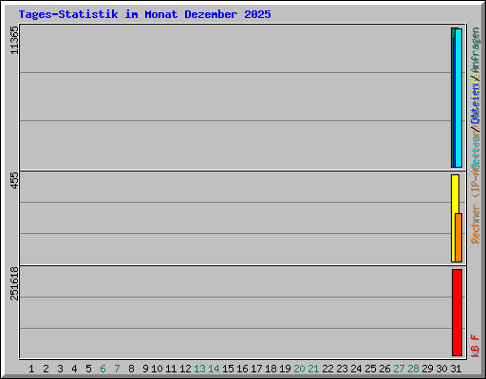Click day label 13 on x-axis
The width and height of the screenshot is (486, 379).
pyautogui.click(x=199, y=369)
